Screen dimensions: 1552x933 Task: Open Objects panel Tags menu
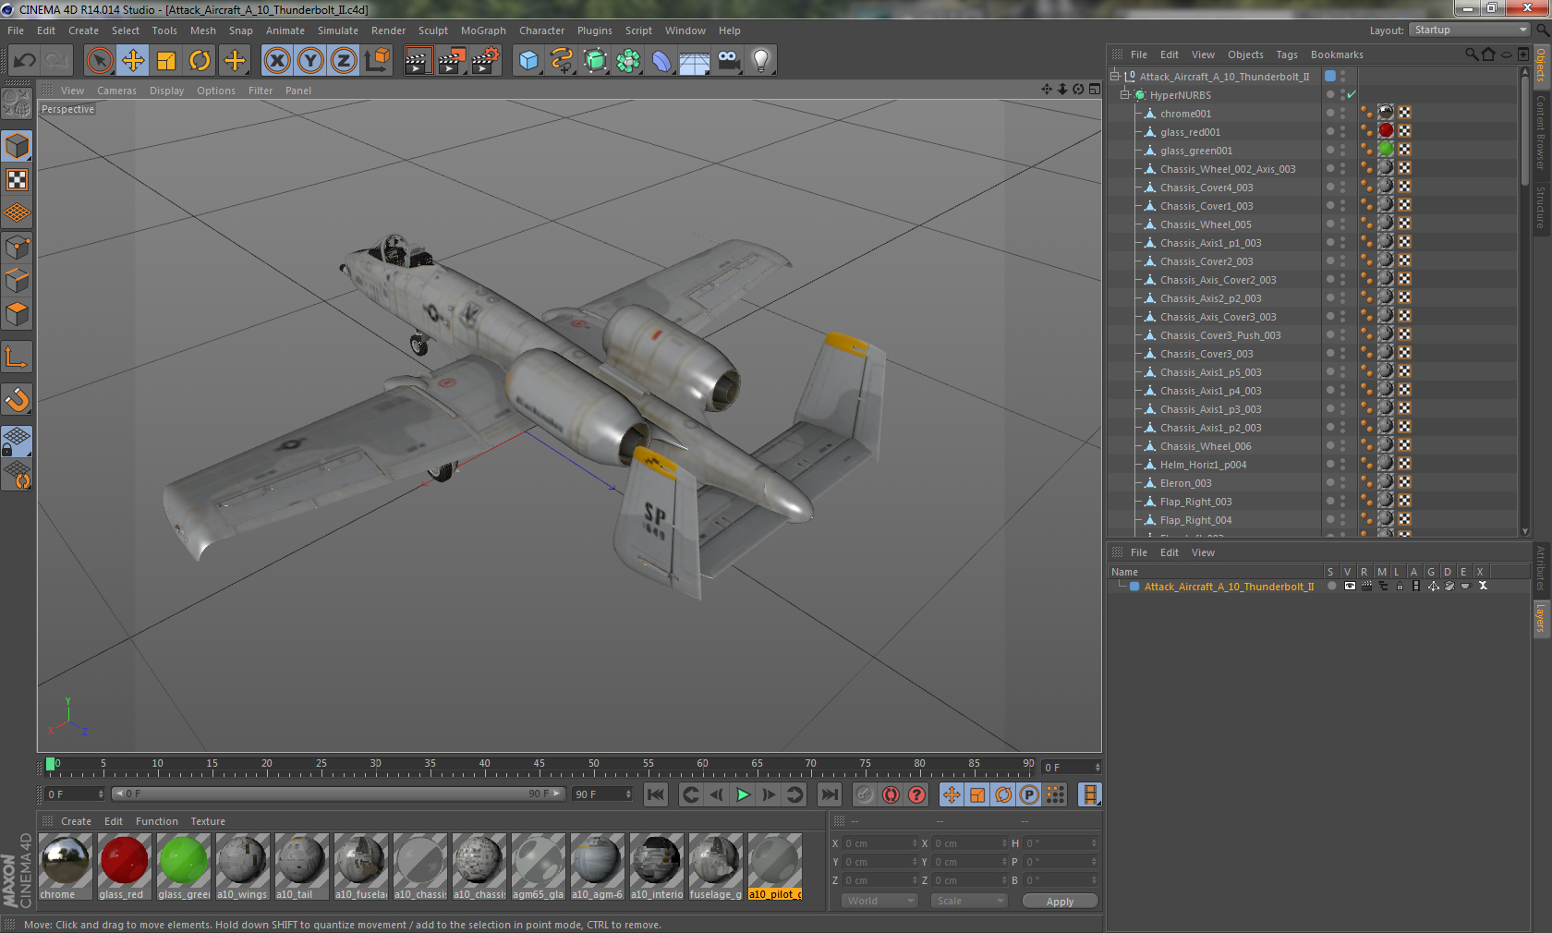1287,55
